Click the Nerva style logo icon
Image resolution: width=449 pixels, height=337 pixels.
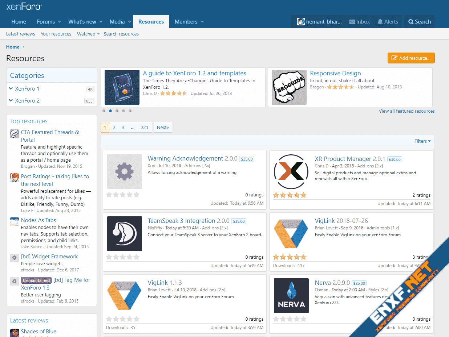[x=291, y=296]
